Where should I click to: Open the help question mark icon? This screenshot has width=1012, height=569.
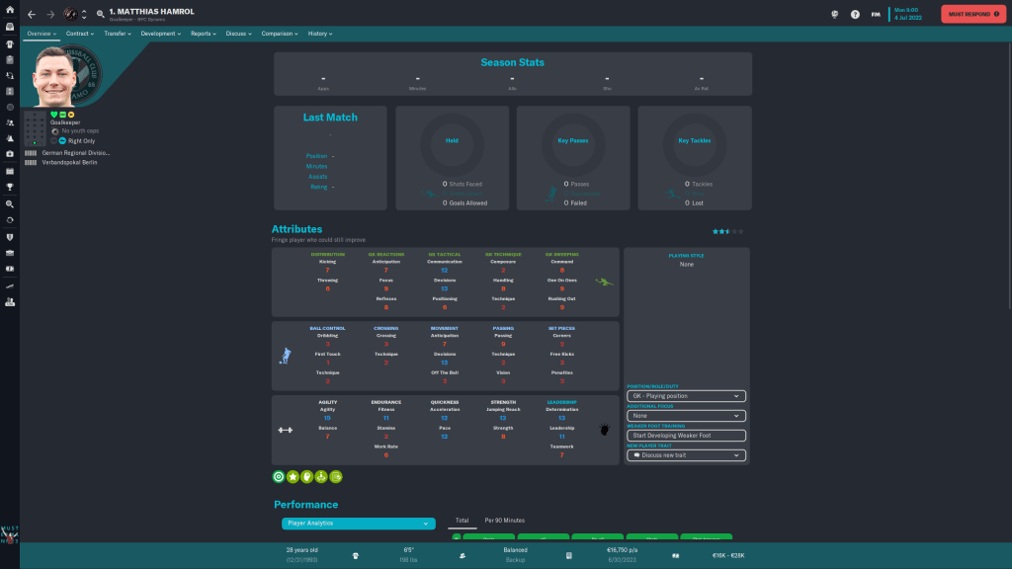(855, 15)
